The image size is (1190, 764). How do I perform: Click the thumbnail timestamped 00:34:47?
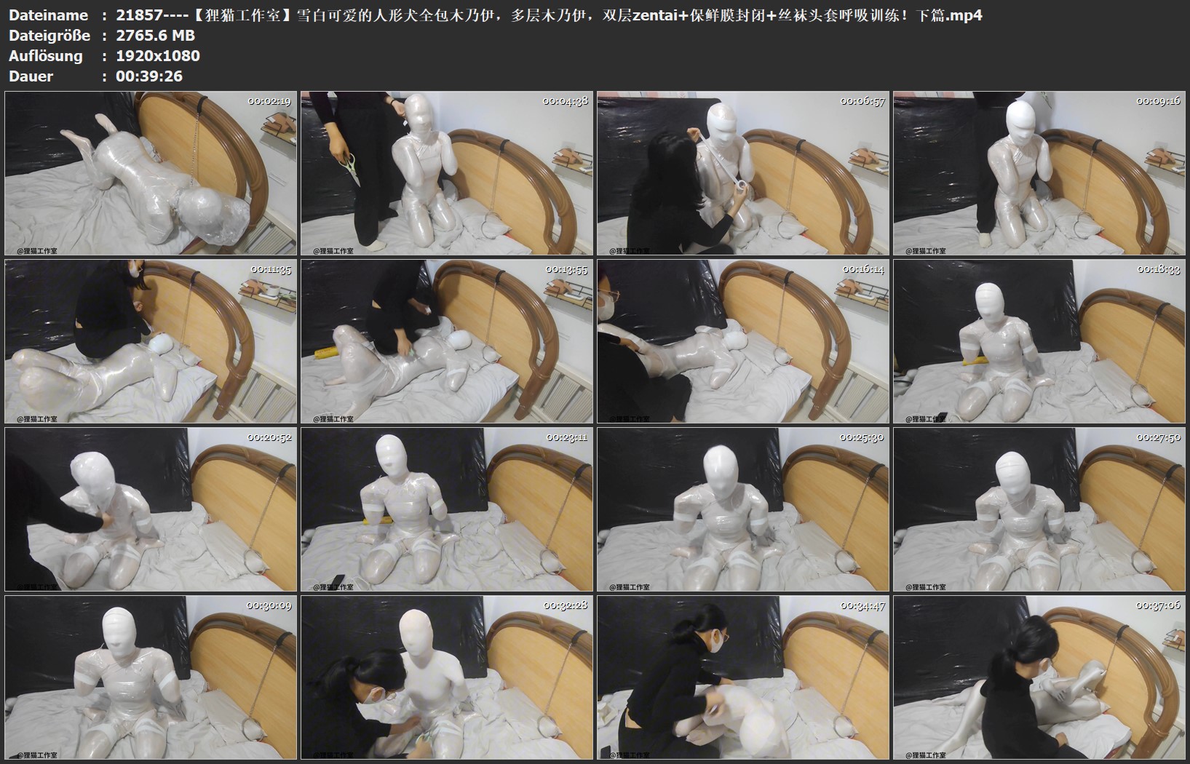tap(743, 677)
